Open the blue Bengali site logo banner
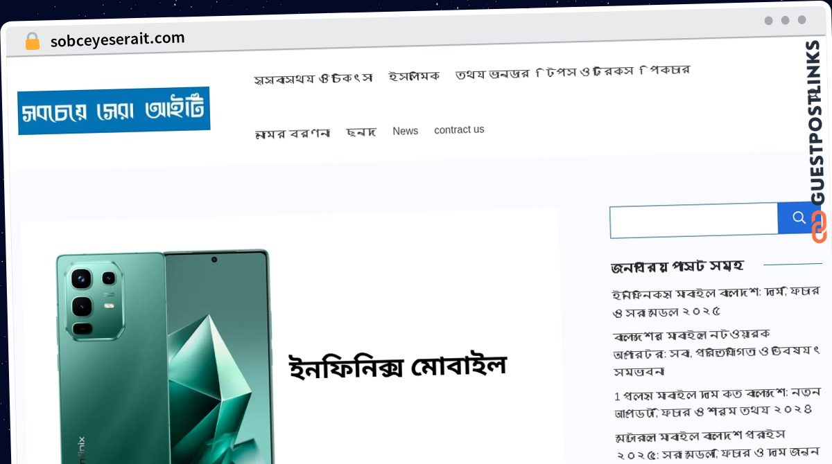832x464 pixels. point(114,111)
